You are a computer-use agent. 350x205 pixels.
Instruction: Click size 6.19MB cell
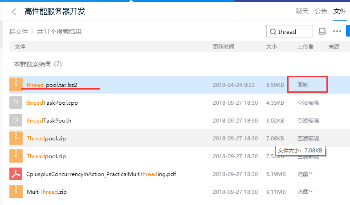276,174
